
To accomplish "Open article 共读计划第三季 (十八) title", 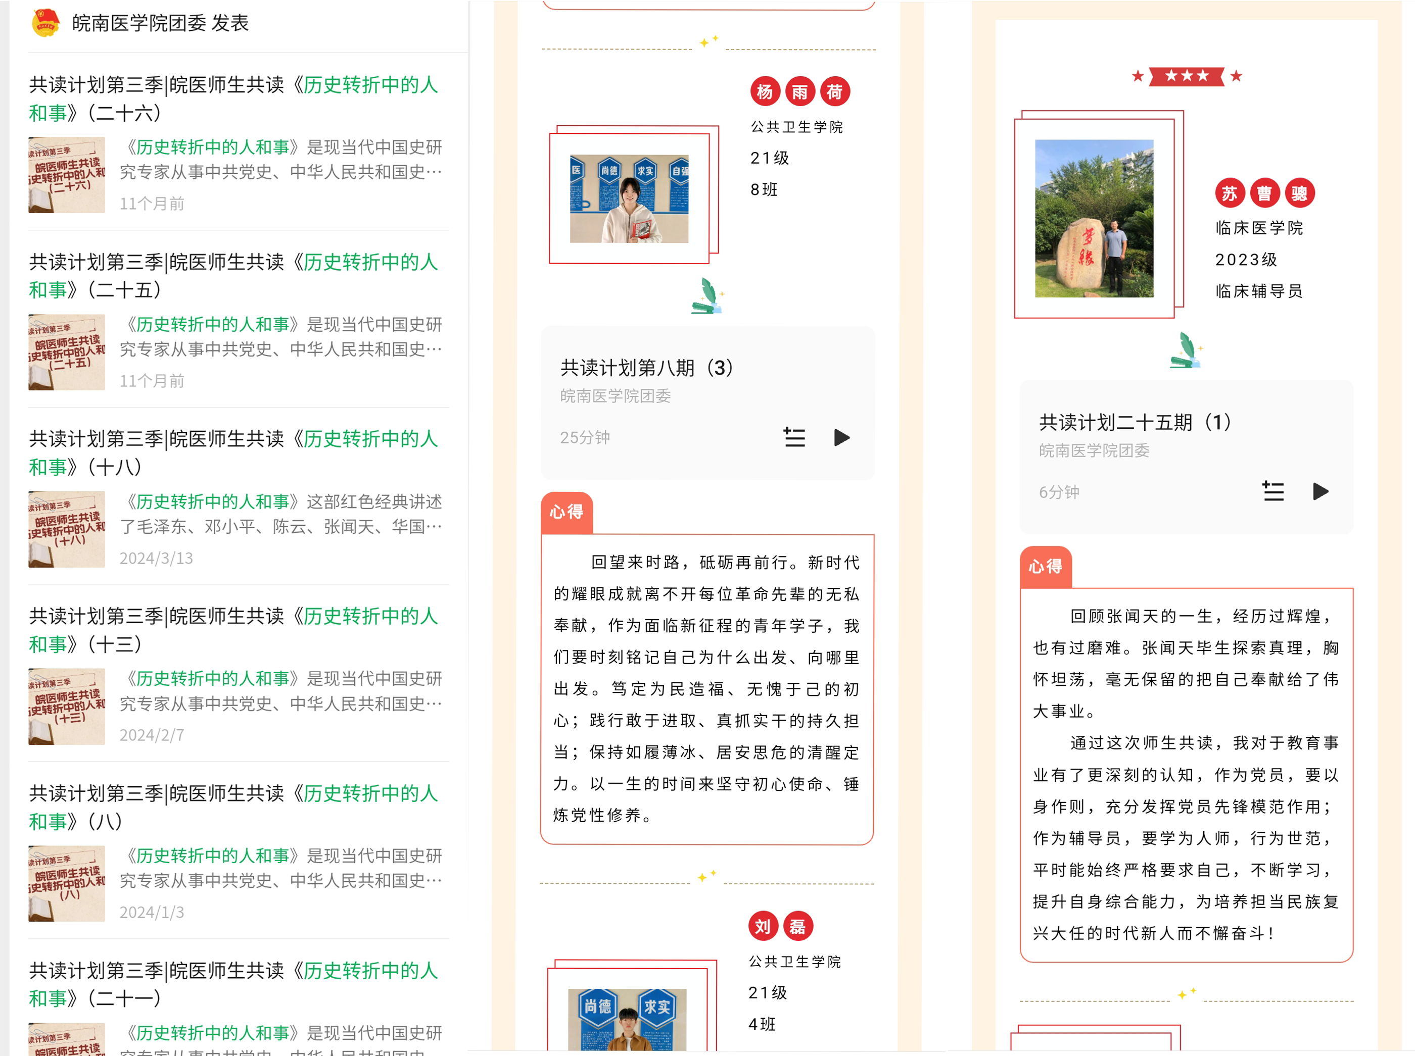I will 233,453.
